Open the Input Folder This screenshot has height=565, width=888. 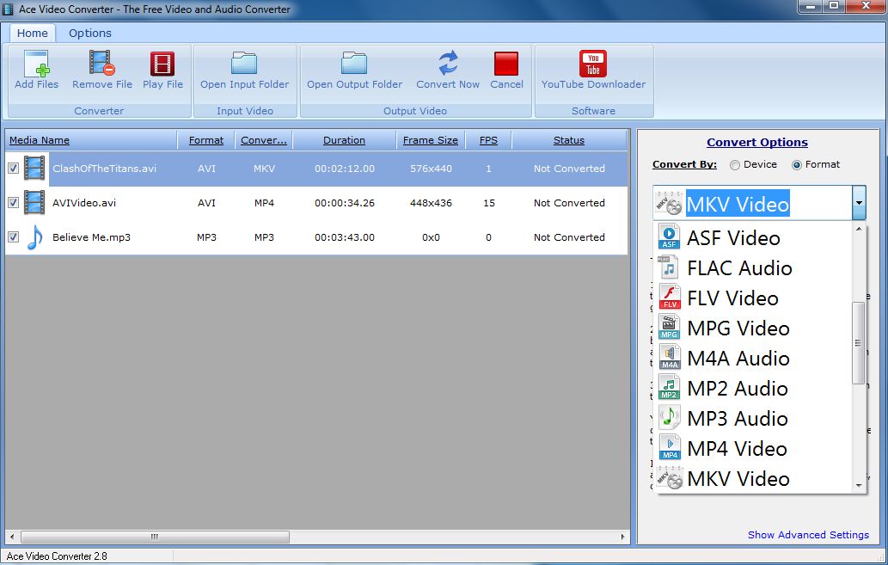click(x=244, y=64)
